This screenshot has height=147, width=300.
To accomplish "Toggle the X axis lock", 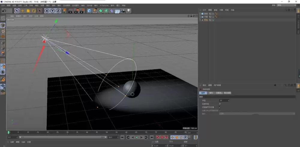I will point(47,11).
